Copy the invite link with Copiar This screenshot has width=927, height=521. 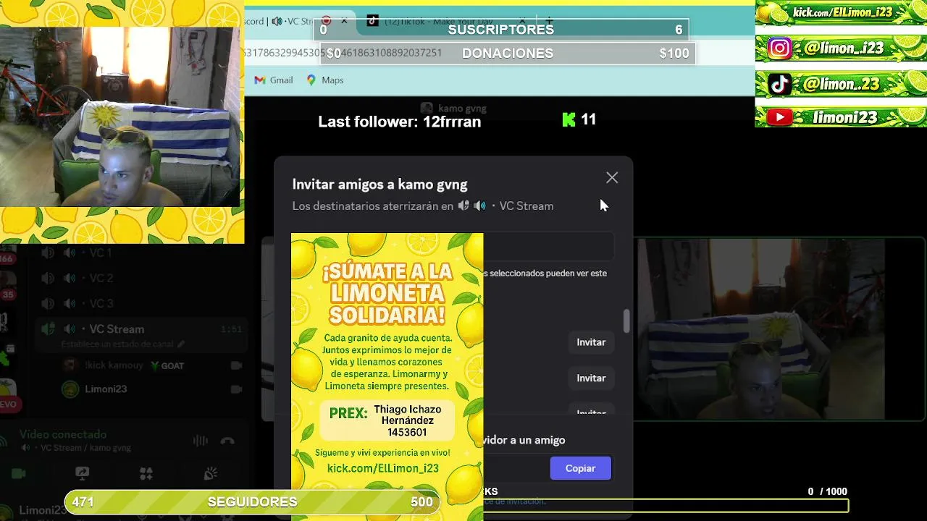pyautogui.click(x=580, y=468)
